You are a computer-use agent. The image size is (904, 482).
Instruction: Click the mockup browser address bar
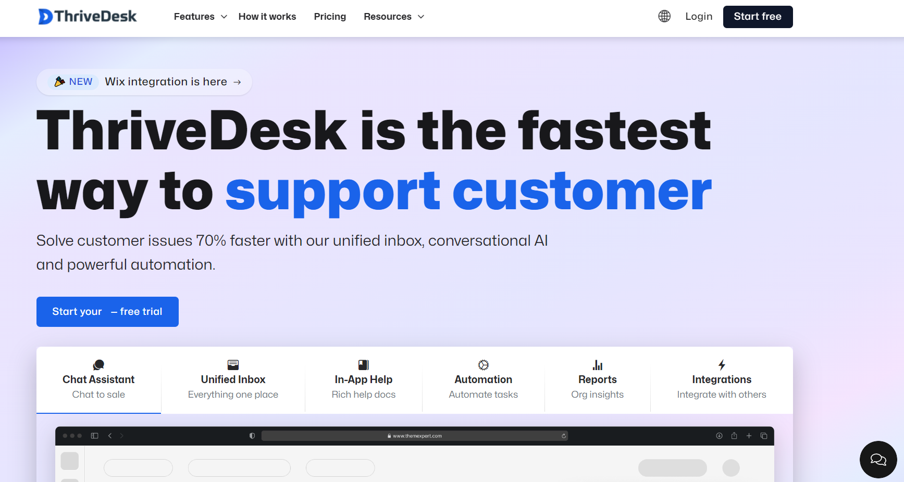[415, 436]
